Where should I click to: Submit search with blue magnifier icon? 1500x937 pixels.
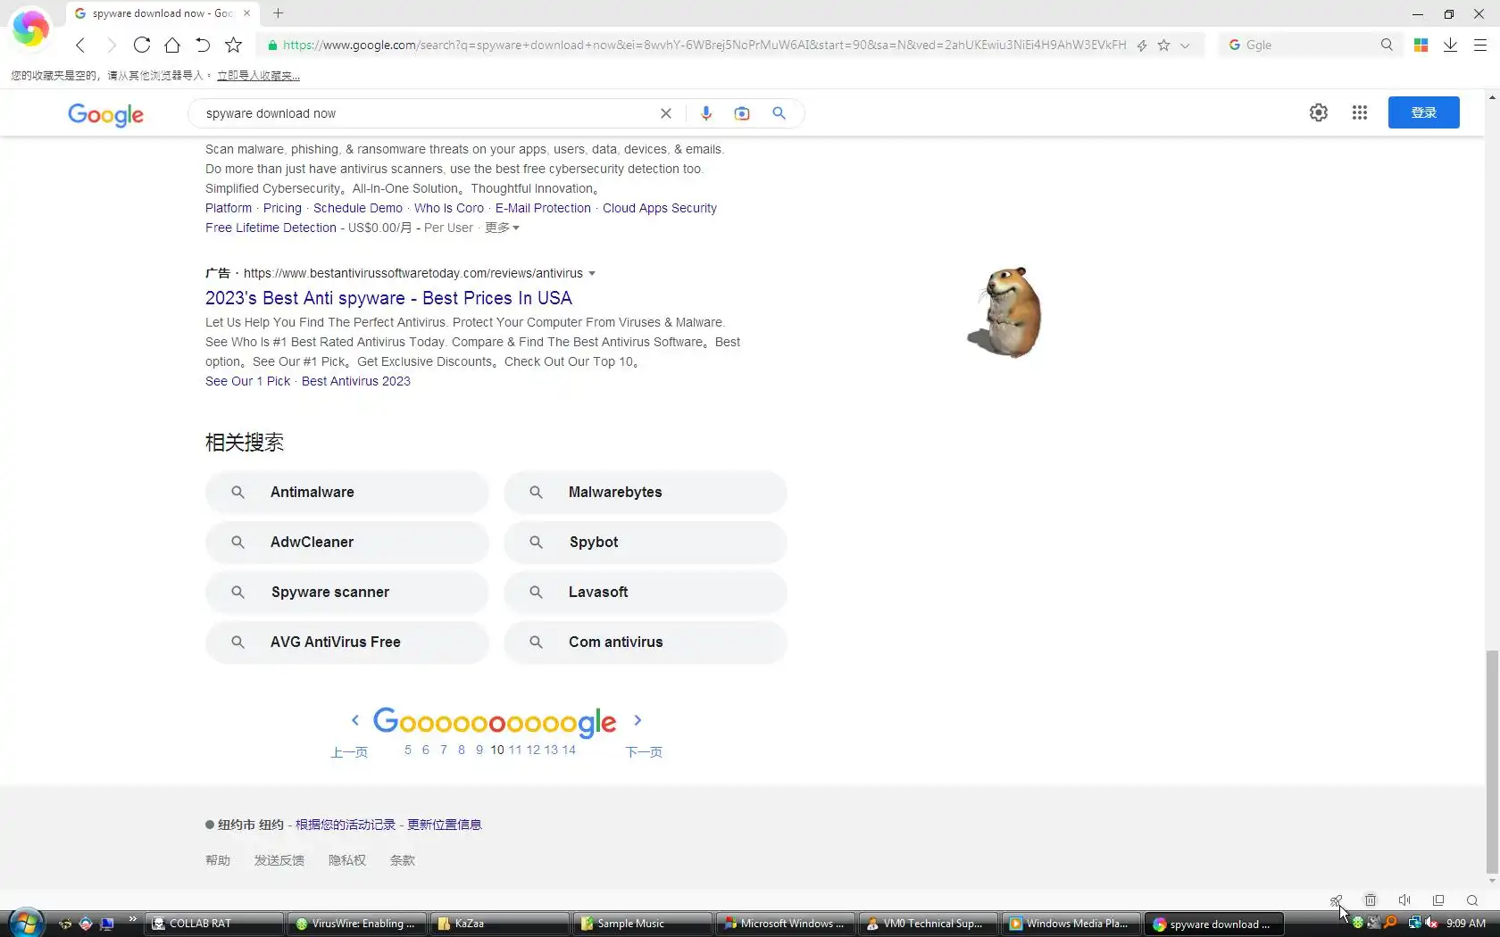coord(779,113)
